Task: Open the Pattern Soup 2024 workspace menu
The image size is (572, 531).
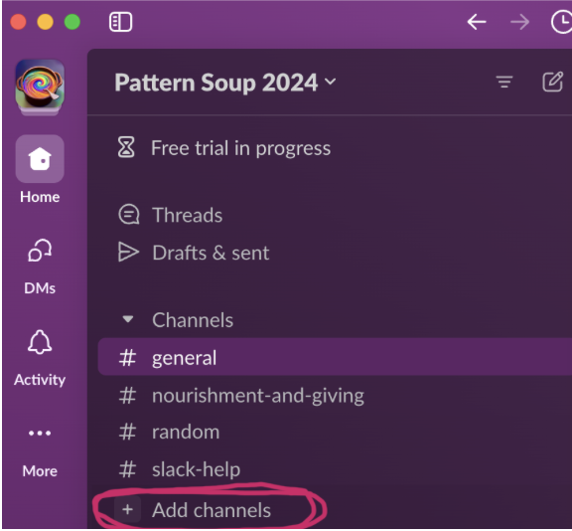Action: (225, 83)
